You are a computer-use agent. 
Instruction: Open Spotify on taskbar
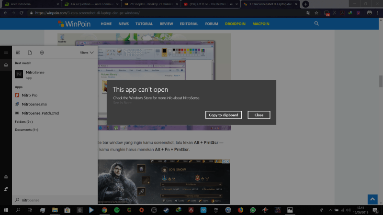117,210
